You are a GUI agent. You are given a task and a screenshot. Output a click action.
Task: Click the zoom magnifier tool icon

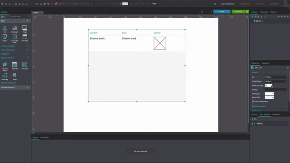[41, 4]
